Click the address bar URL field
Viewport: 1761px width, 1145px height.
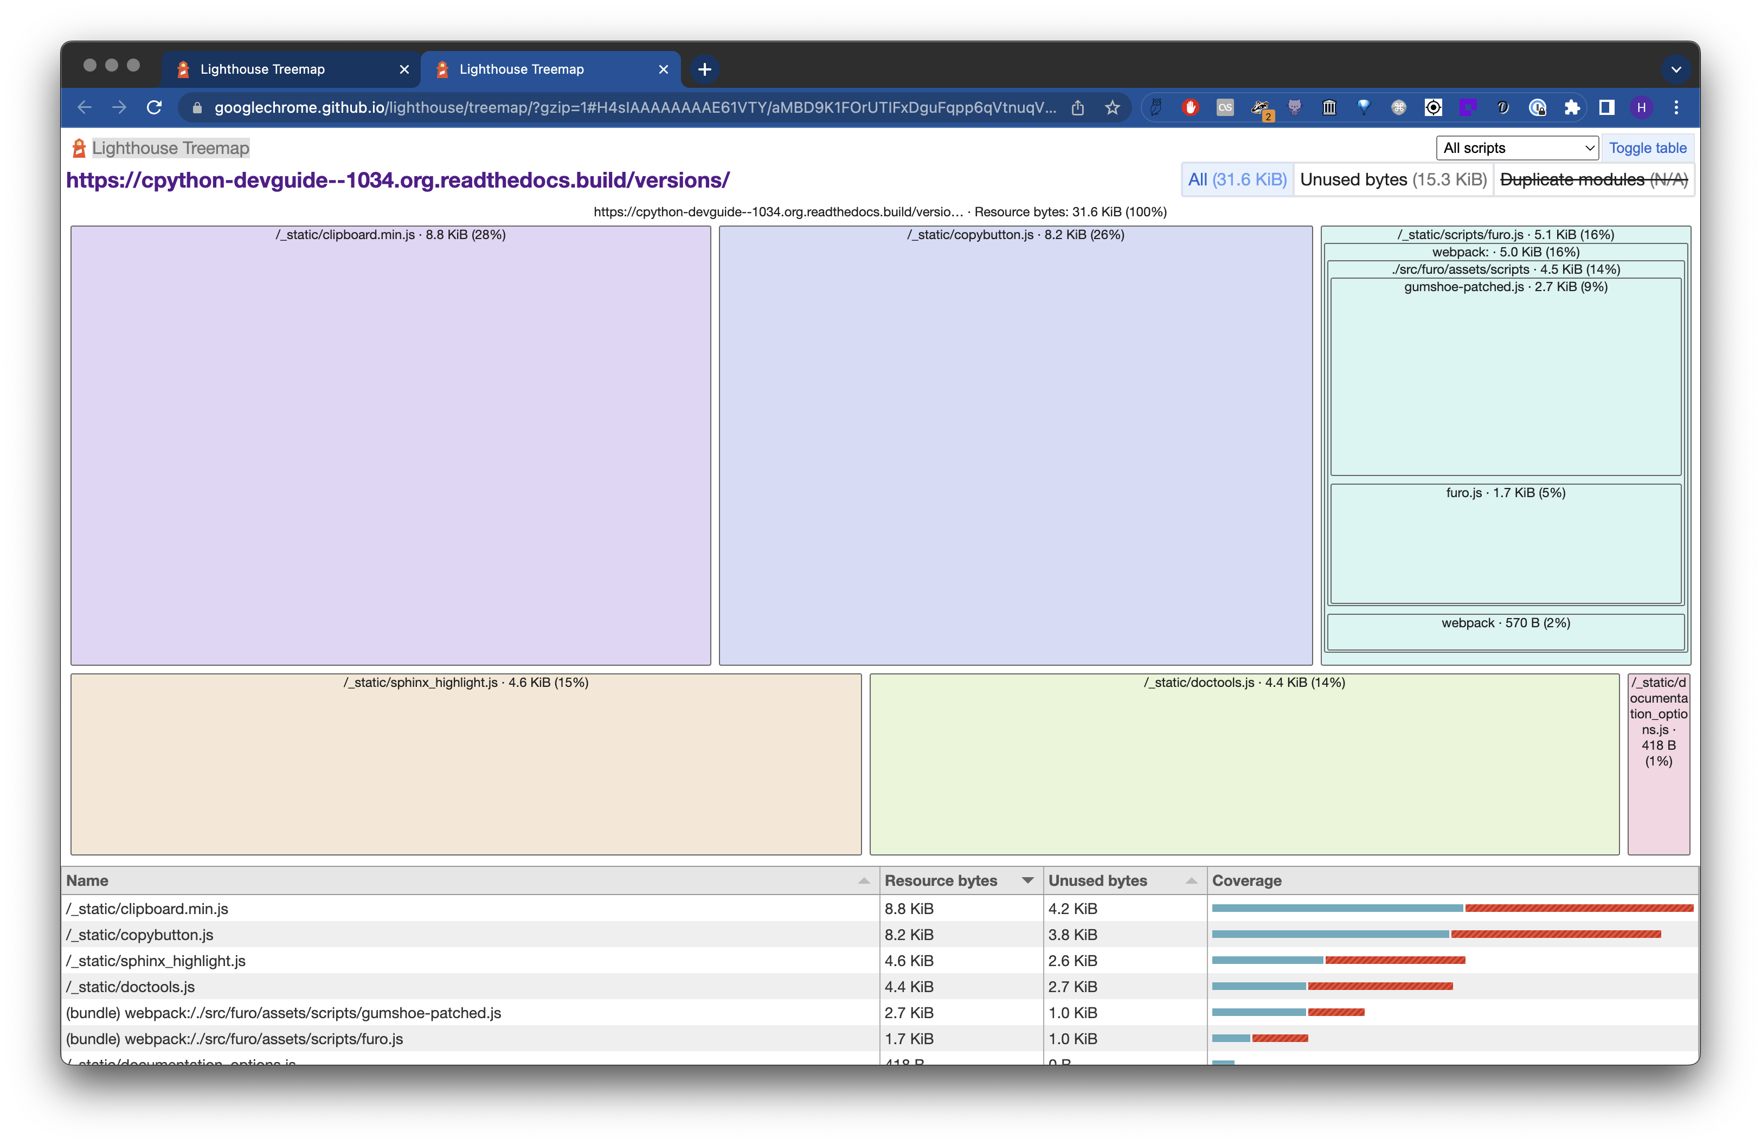pyautogui.click(x=635, y=108)
